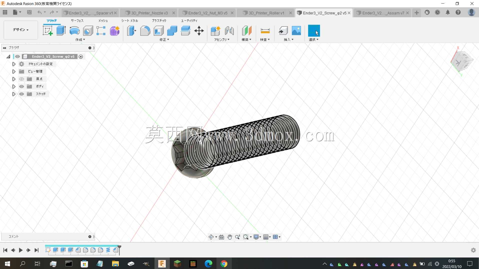
Task: Open the 修正 dropdown menu
Action: pyautogui.click(x=164, y=39)
